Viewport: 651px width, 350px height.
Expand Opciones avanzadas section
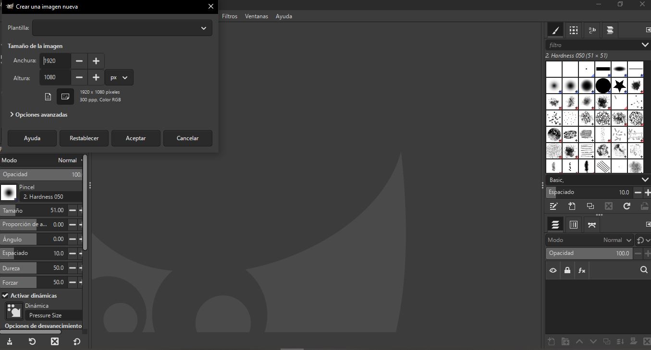click(x=39, y=115)
